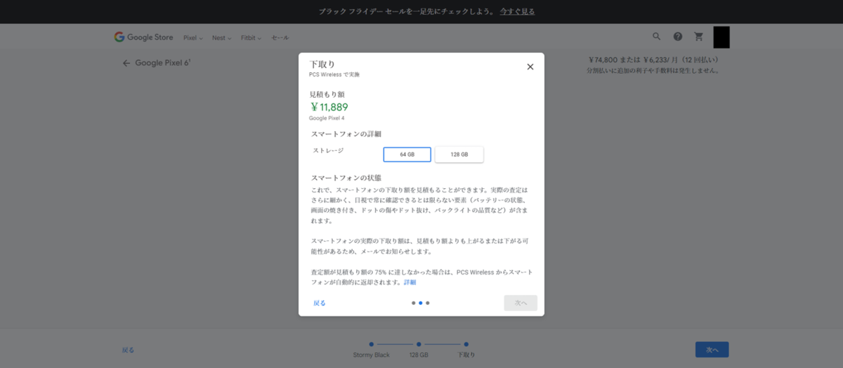Open the shopping cart icon
This screenshot has height=368, width=843.
(699, 37)
